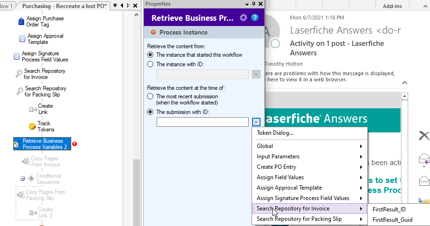Click the Search Repository for Invoice magnifier icon
This screenshot has height=226, width=430.
pos(19,74)
